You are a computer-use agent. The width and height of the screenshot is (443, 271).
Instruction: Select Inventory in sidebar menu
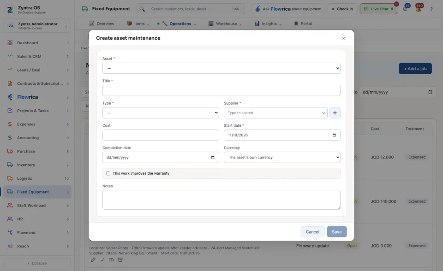click(x=37, y=165)
